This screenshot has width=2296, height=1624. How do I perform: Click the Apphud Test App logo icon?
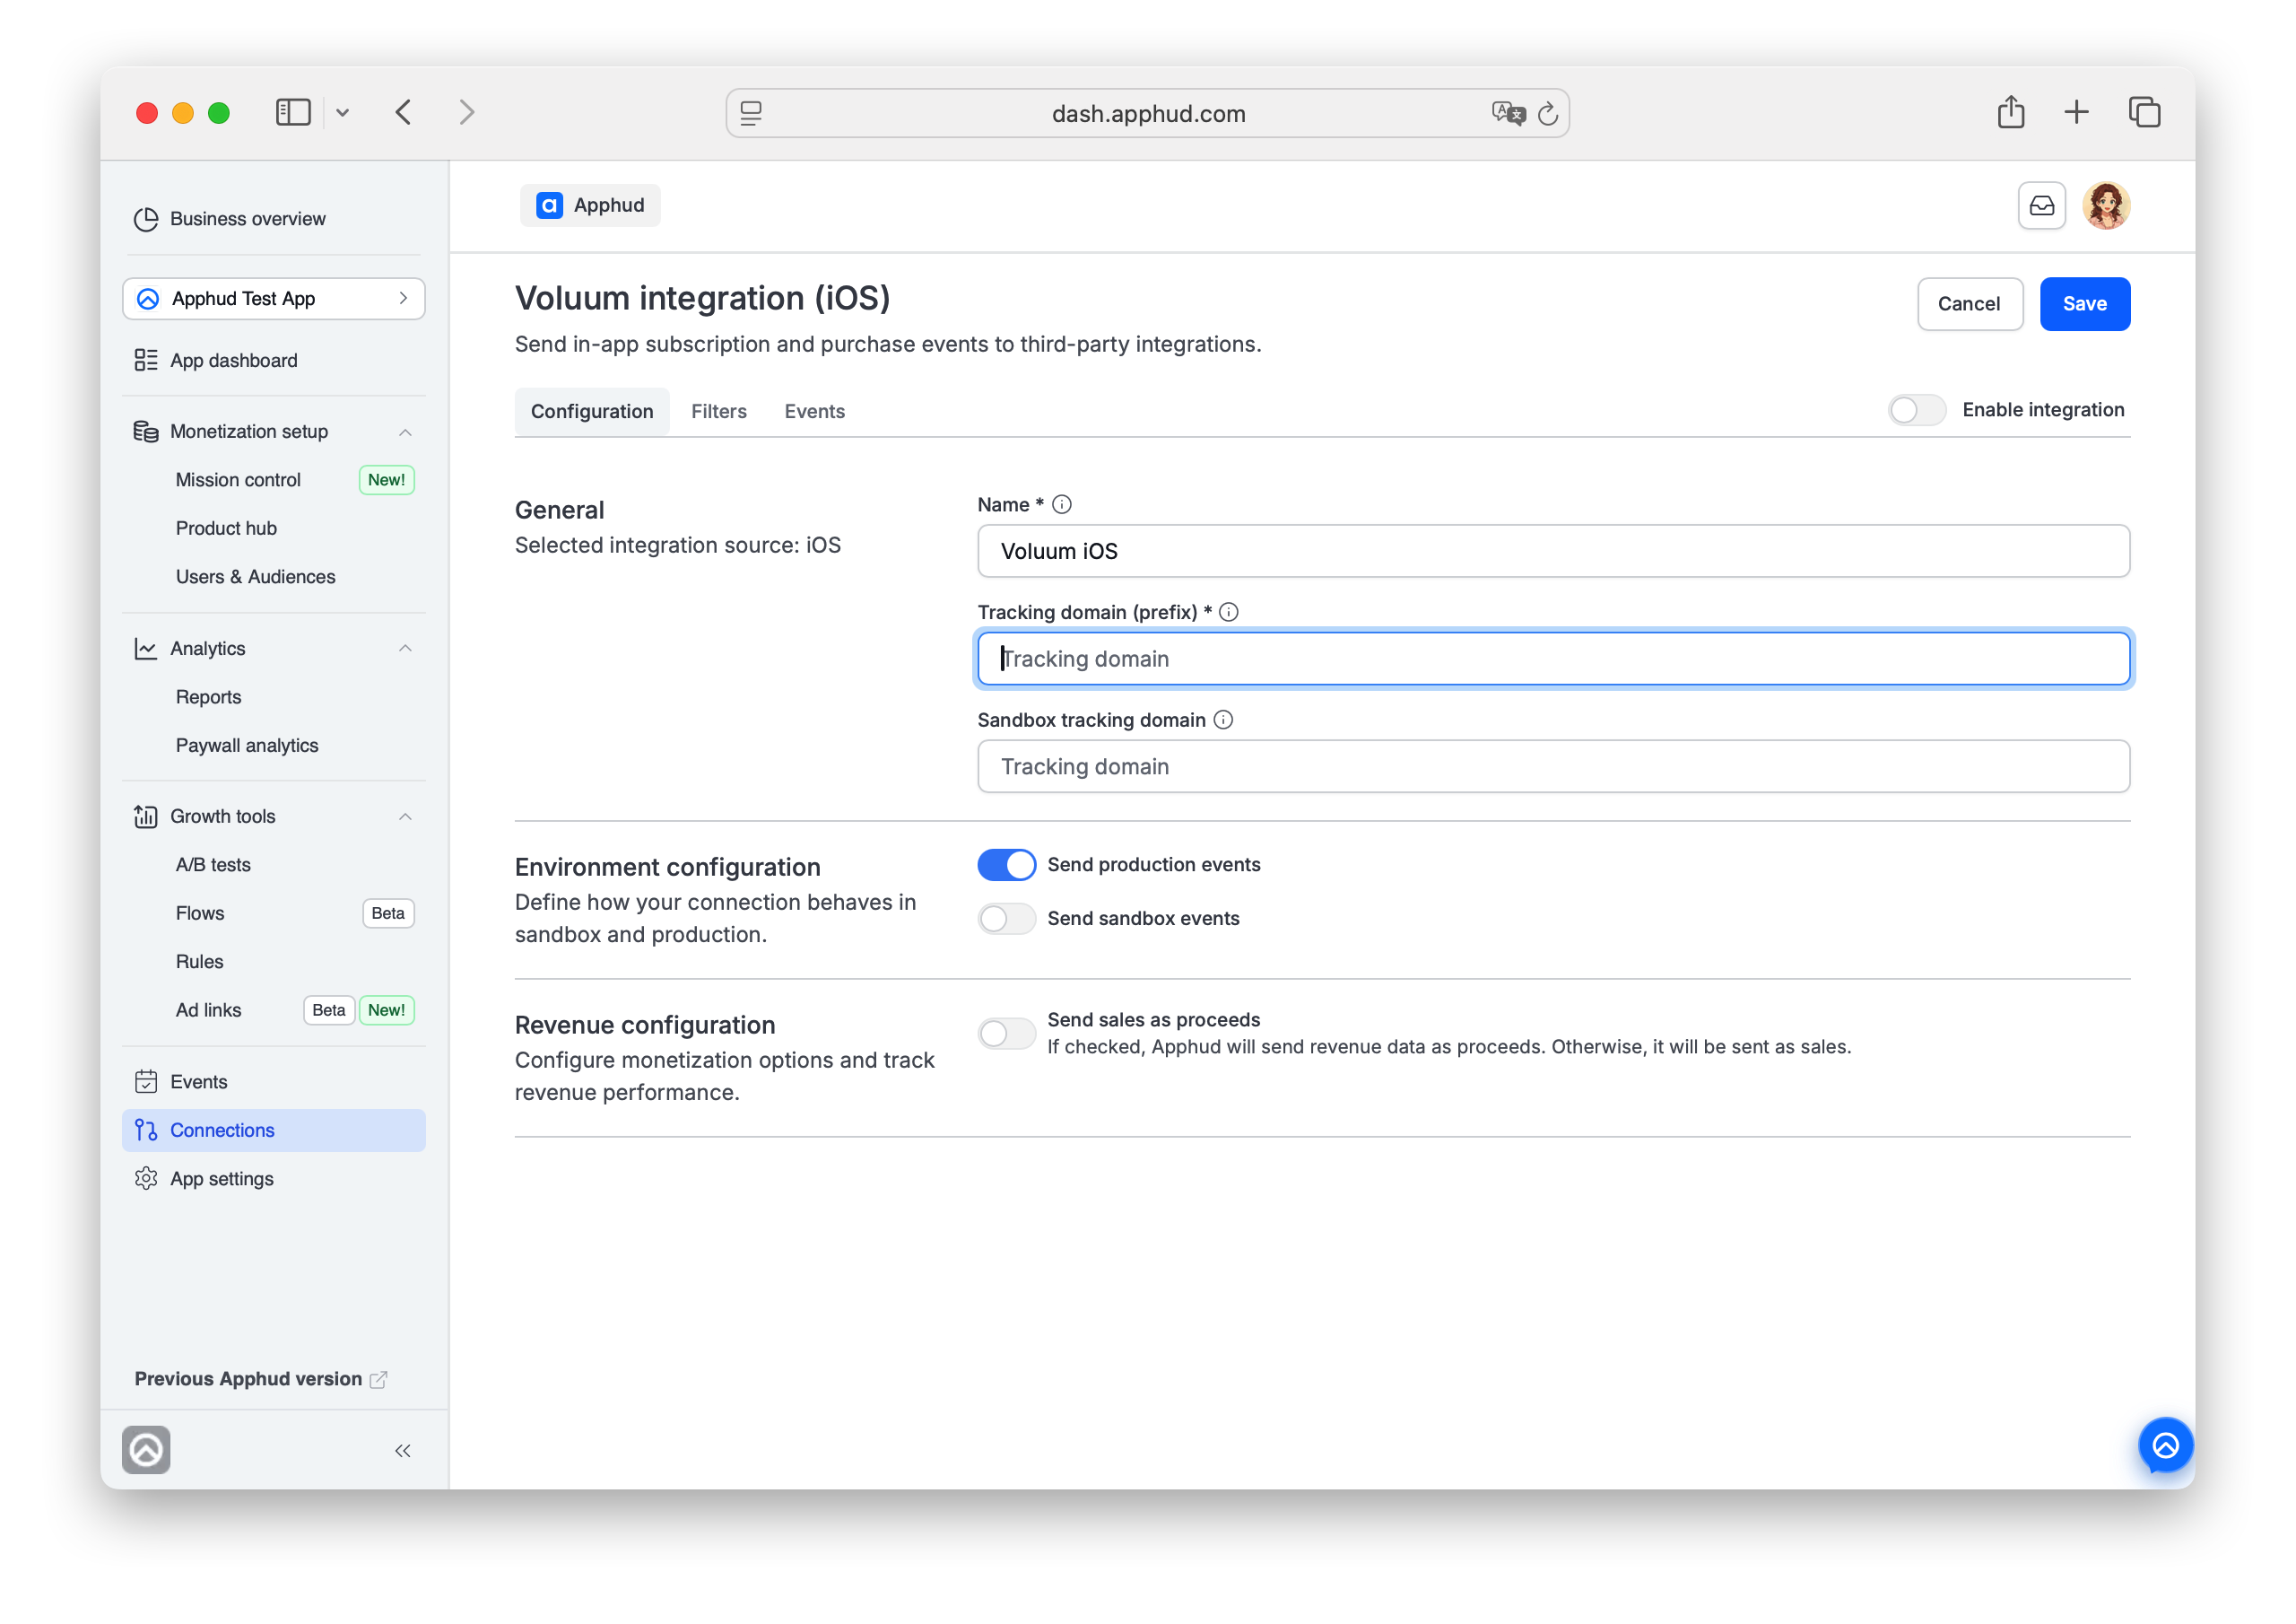click(x=148, y=299)
